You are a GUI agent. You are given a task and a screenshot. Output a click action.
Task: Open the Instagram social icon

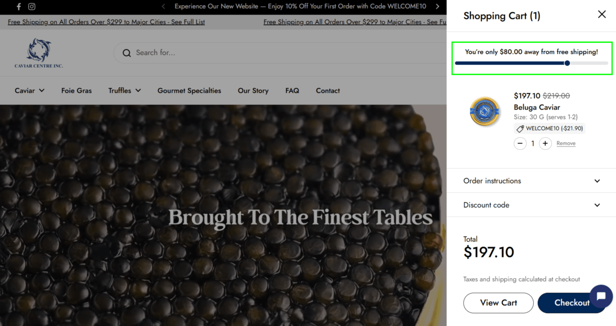(32, 6)
